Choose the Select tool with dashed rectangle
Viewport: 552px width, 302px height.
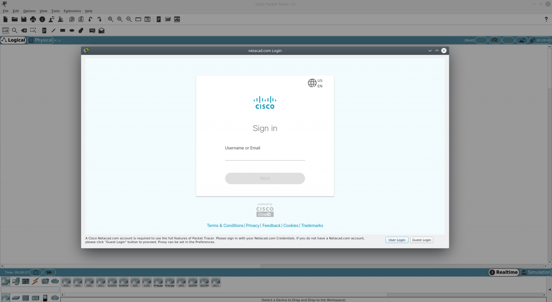point(5,31)
